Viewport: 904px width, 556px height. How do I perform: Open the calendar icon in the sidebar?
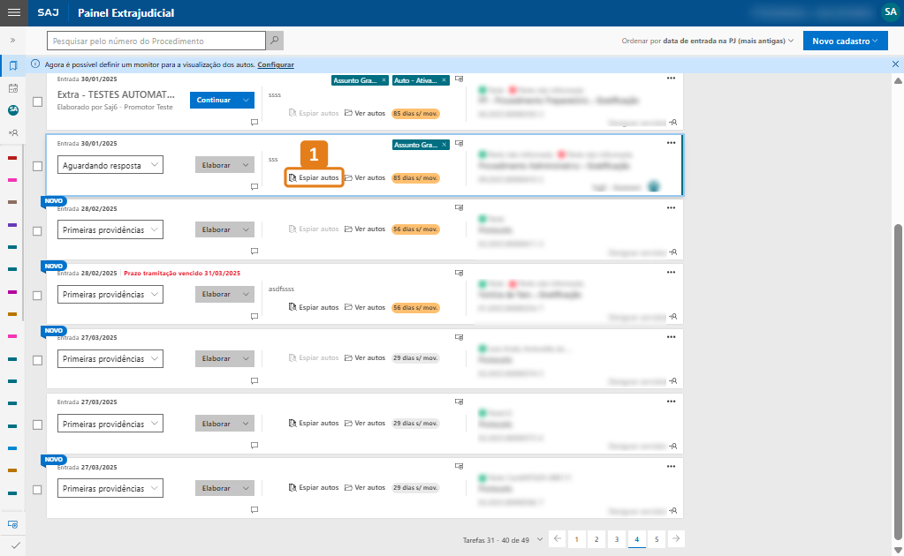pos(13,88)
